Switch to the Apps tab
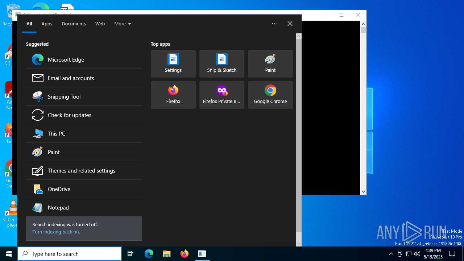Screen dimensions: 464x261 (x=47, y=24)
